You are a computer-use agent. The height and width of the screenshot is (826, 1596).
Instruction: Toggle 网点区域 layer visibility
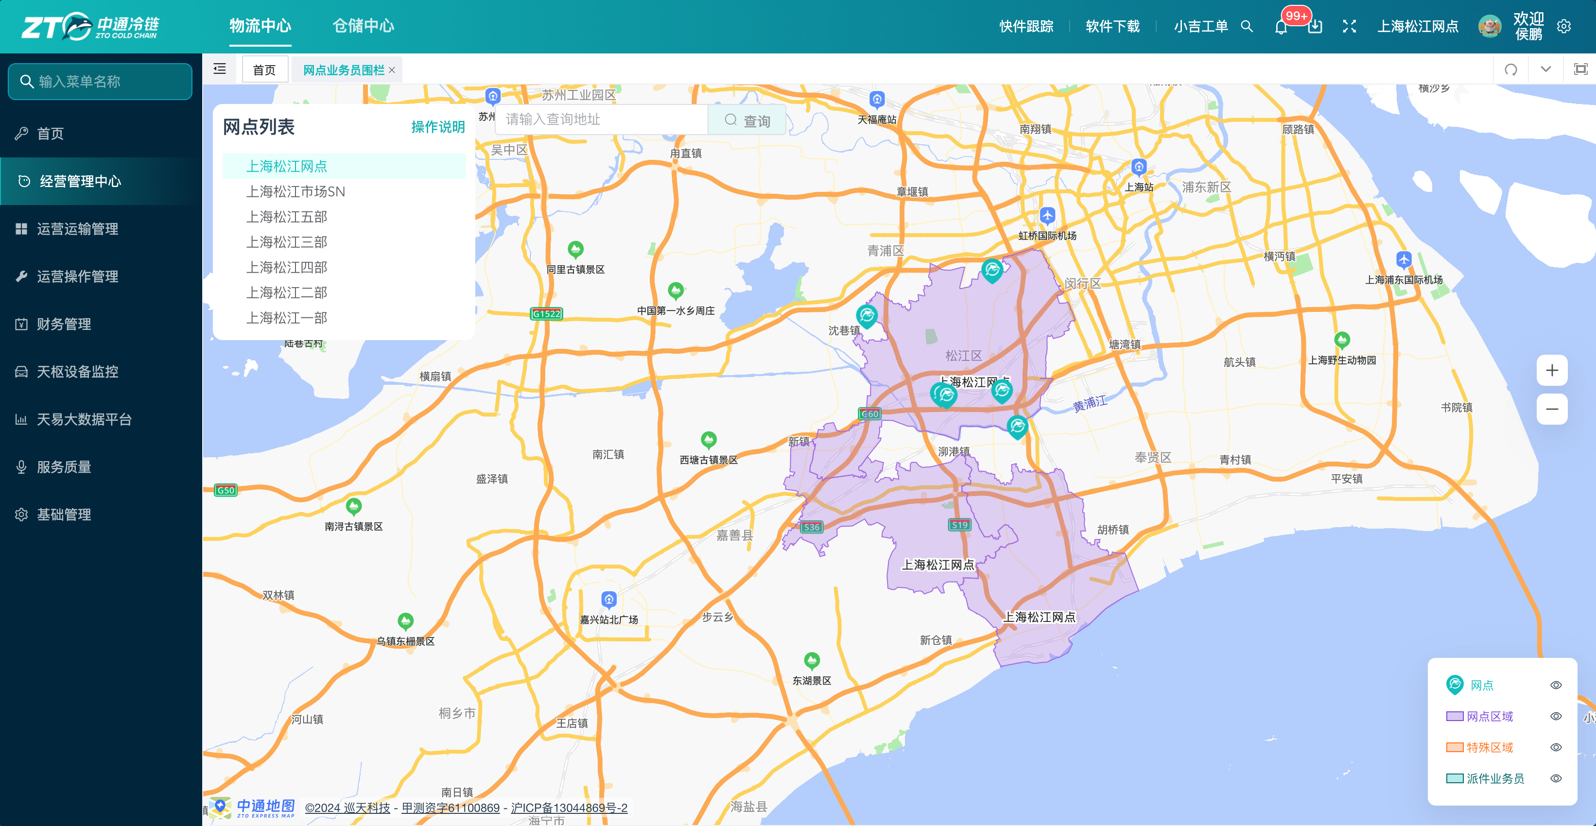point(1555,716)
